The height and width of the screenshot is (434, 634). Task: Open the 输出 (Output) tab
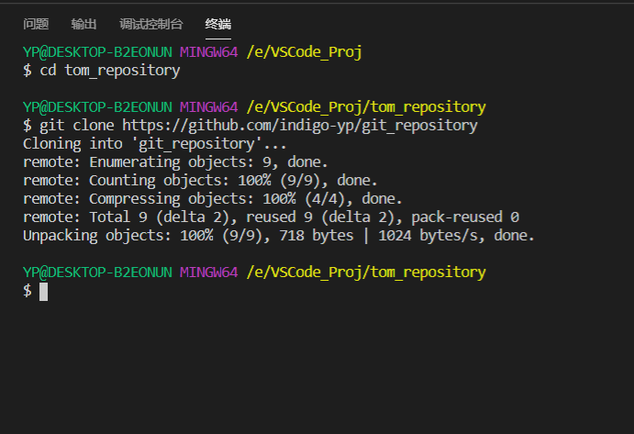[x=83, y=24]
